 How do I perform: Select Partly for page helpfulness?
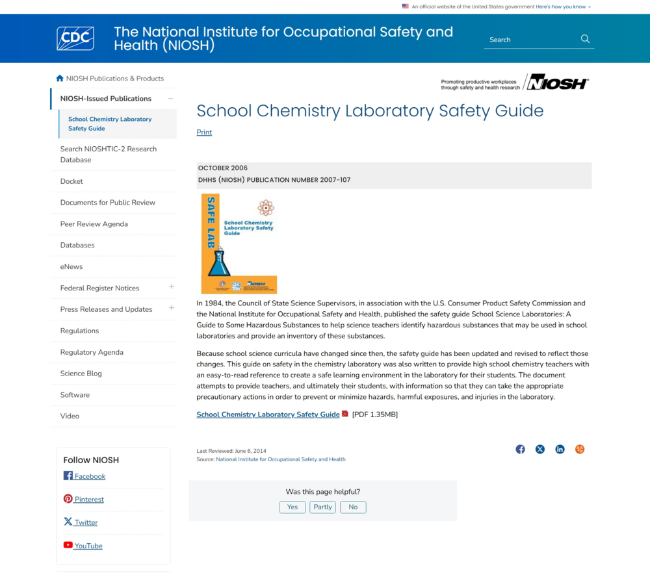coord(322,507)
